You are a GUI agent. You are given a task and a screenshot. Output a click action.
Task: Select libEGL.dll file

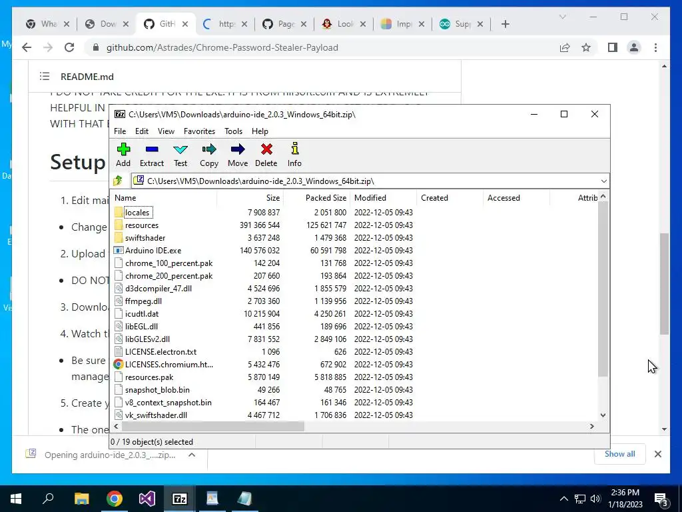coord(141,326)
